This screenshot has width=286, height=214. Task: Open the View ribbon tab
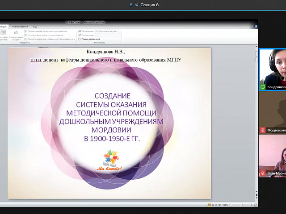[x=34, y=27]
